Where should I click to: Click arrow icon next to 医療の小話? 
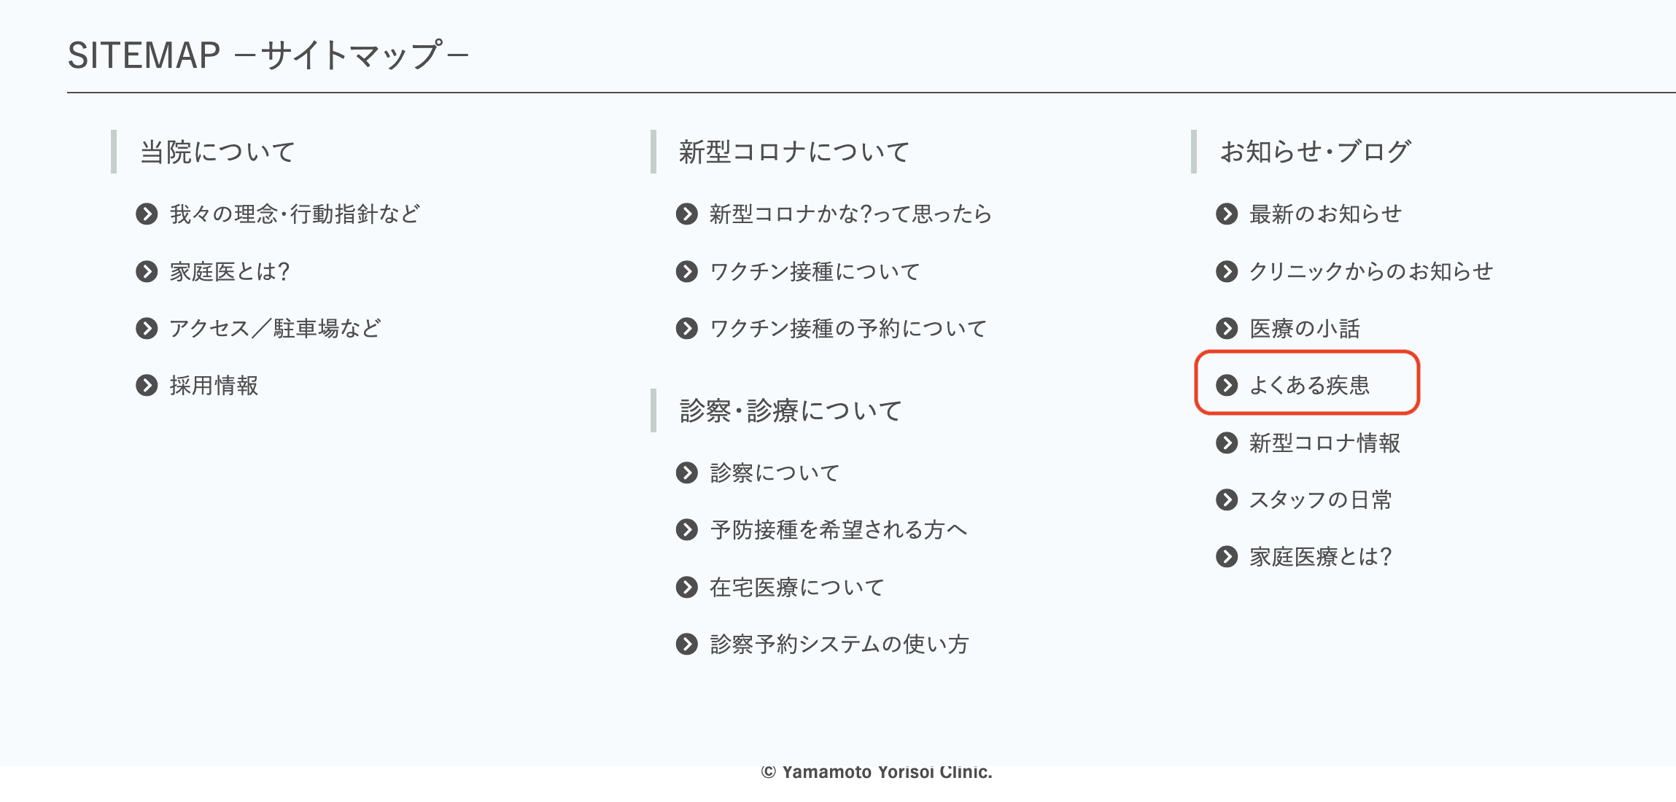[x=1227, y=329]
